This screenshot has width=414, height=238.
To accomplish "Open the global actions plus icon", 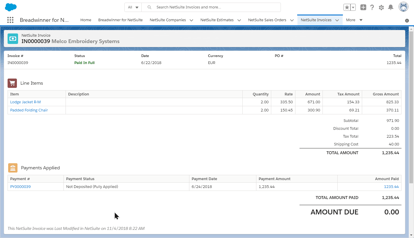I will pyautogui.click(x=363, y=8).
